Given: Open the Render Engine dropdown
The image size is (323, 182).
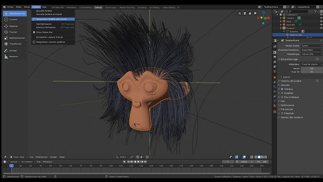Looking at the screenshot, I should 311,46.
